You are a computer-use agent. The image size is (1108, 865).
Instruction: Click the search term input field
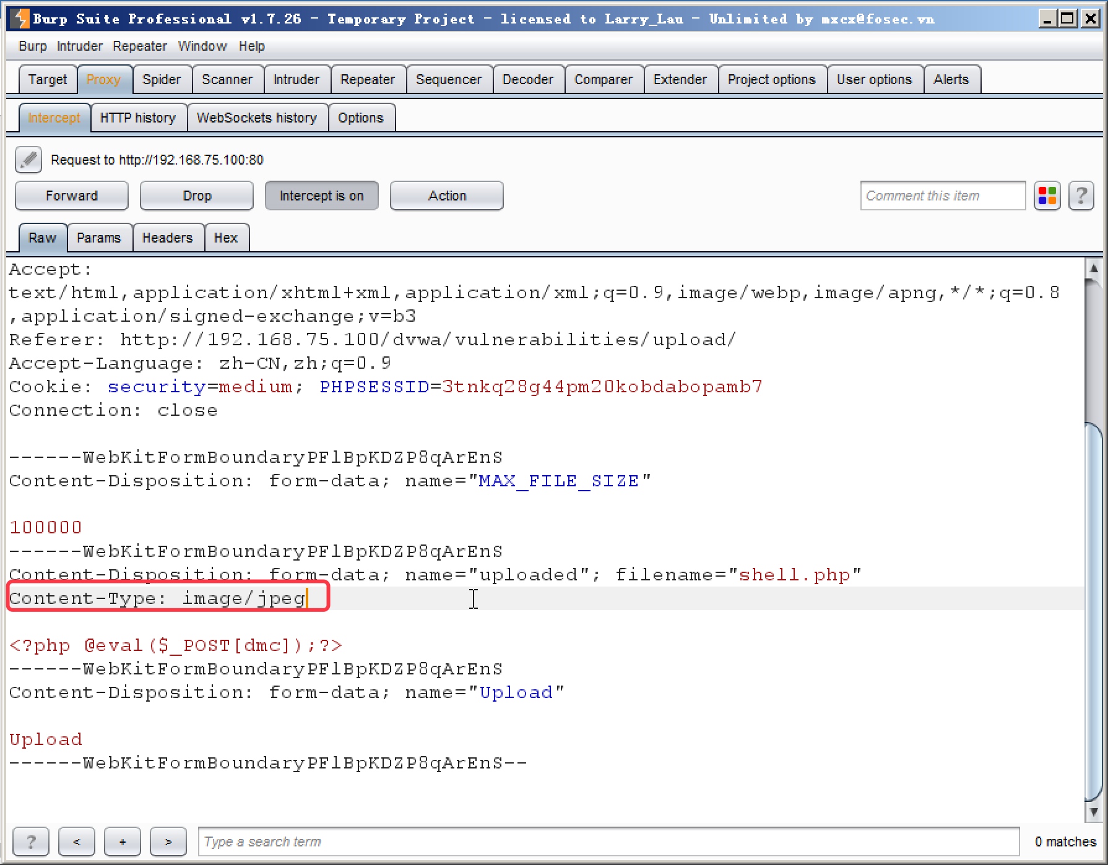coord(608,841)
